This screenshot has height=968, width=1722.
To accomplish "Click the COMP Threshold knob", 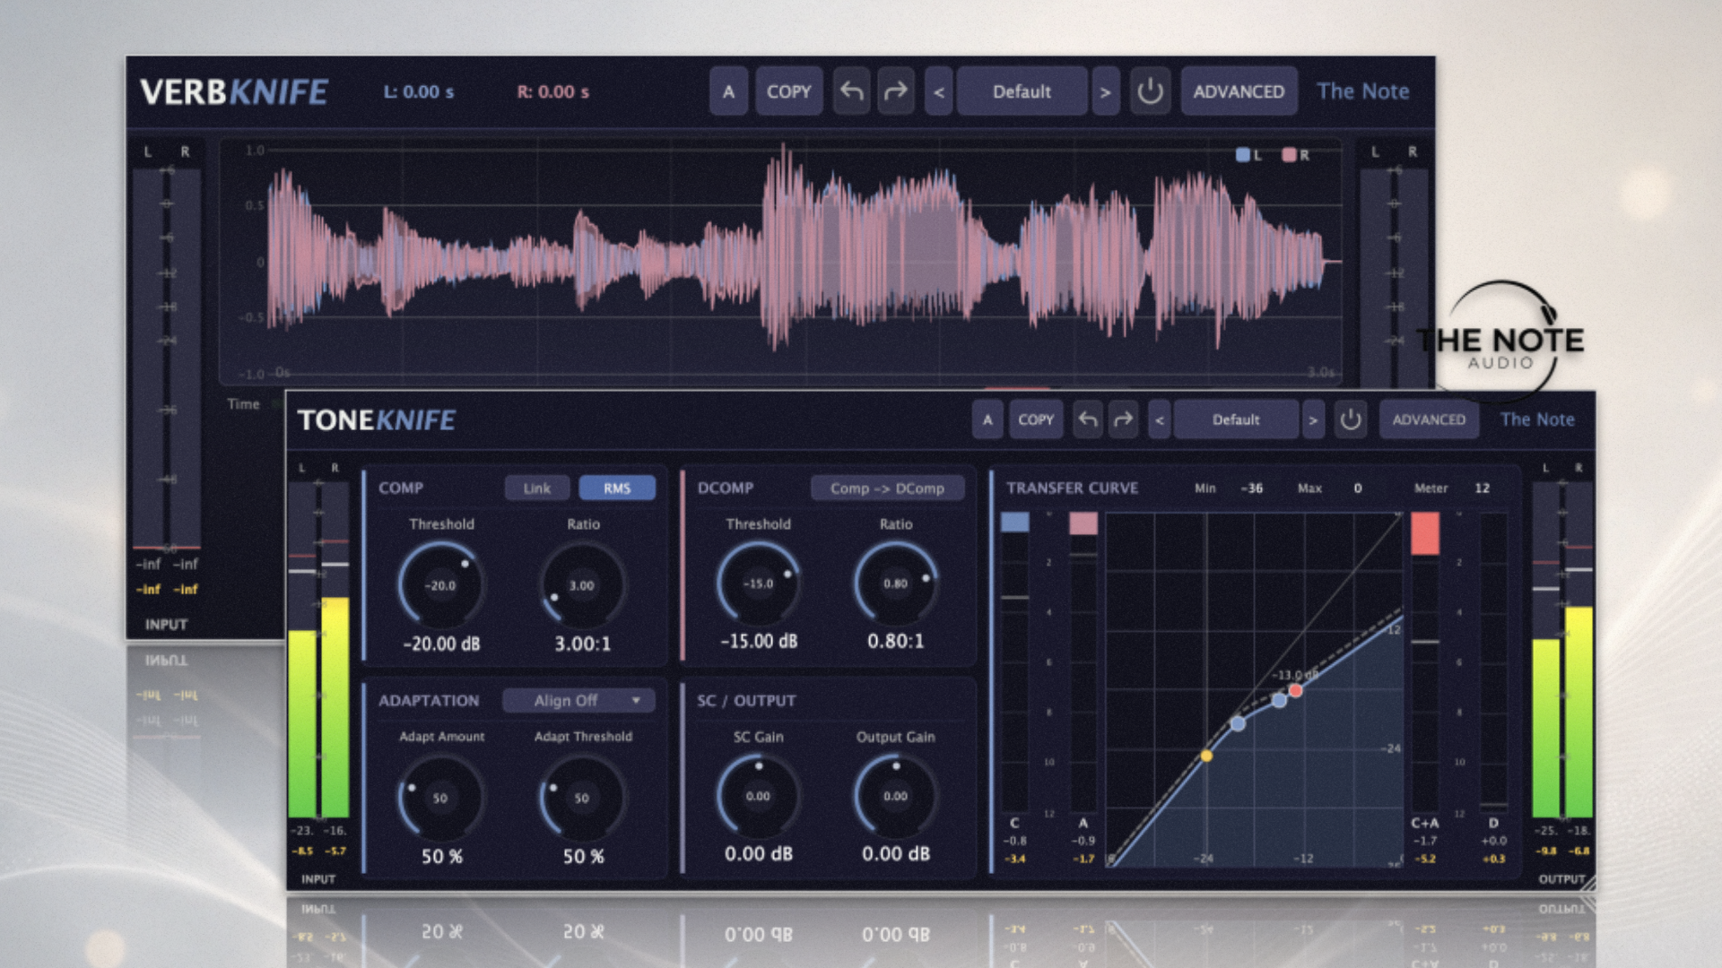I will click(x=441, y=585).
